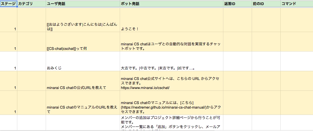This screenshot has width=313, height=131.
Task: Click the fill handle at the ステージ cell corner
Action: pos(17,7)
